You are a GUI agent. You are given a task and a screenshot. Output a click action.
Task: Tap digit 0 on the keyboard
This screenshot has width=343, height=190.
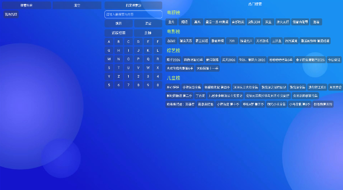(x=158, y=85)
